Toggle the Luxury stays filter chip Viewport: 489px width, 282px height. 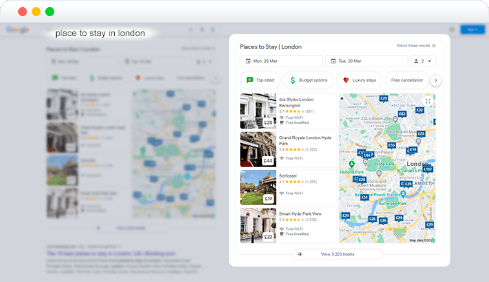pos(359,80)
